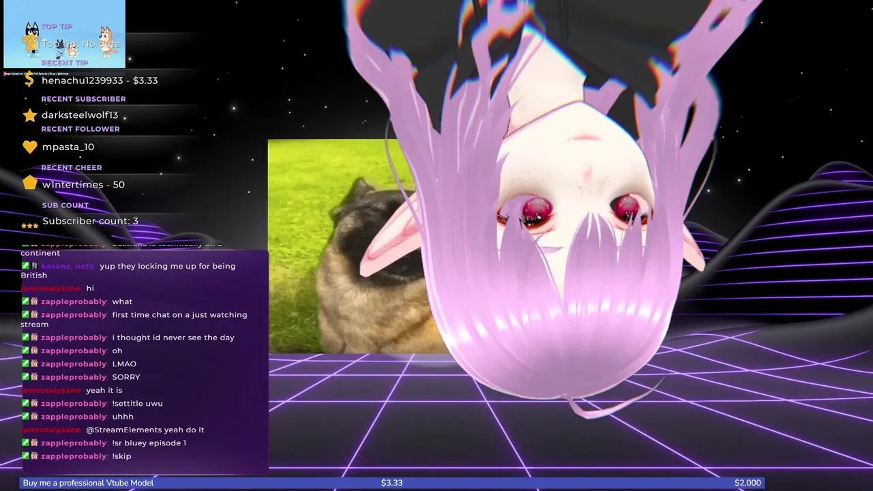
Task: Click green checkmark badge beside the 'SORRY' message
Action: (x=25, y=377)
